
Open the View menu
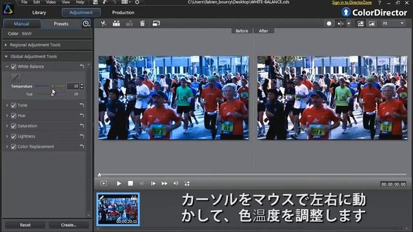(x=66, y=2)
